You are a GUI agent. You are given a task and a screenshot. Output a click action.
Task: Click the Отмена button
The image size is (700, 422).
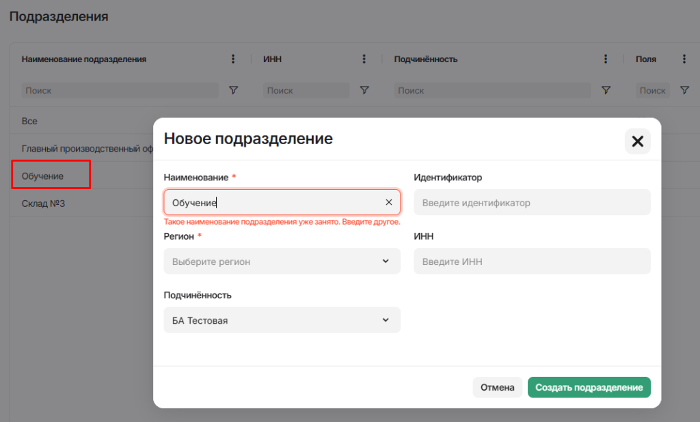pyautogui.click(x=497, y=387)
